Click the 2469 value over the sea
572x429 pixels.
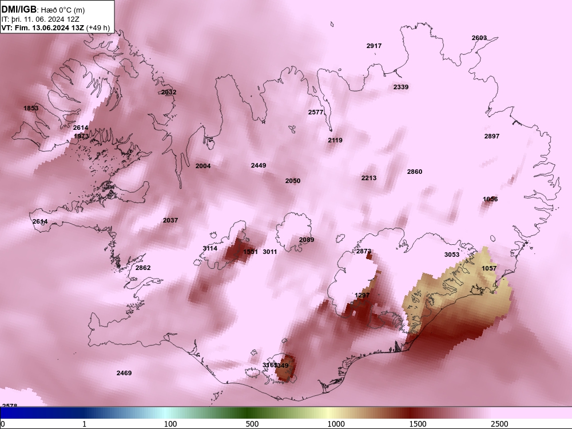click(124, 373)
